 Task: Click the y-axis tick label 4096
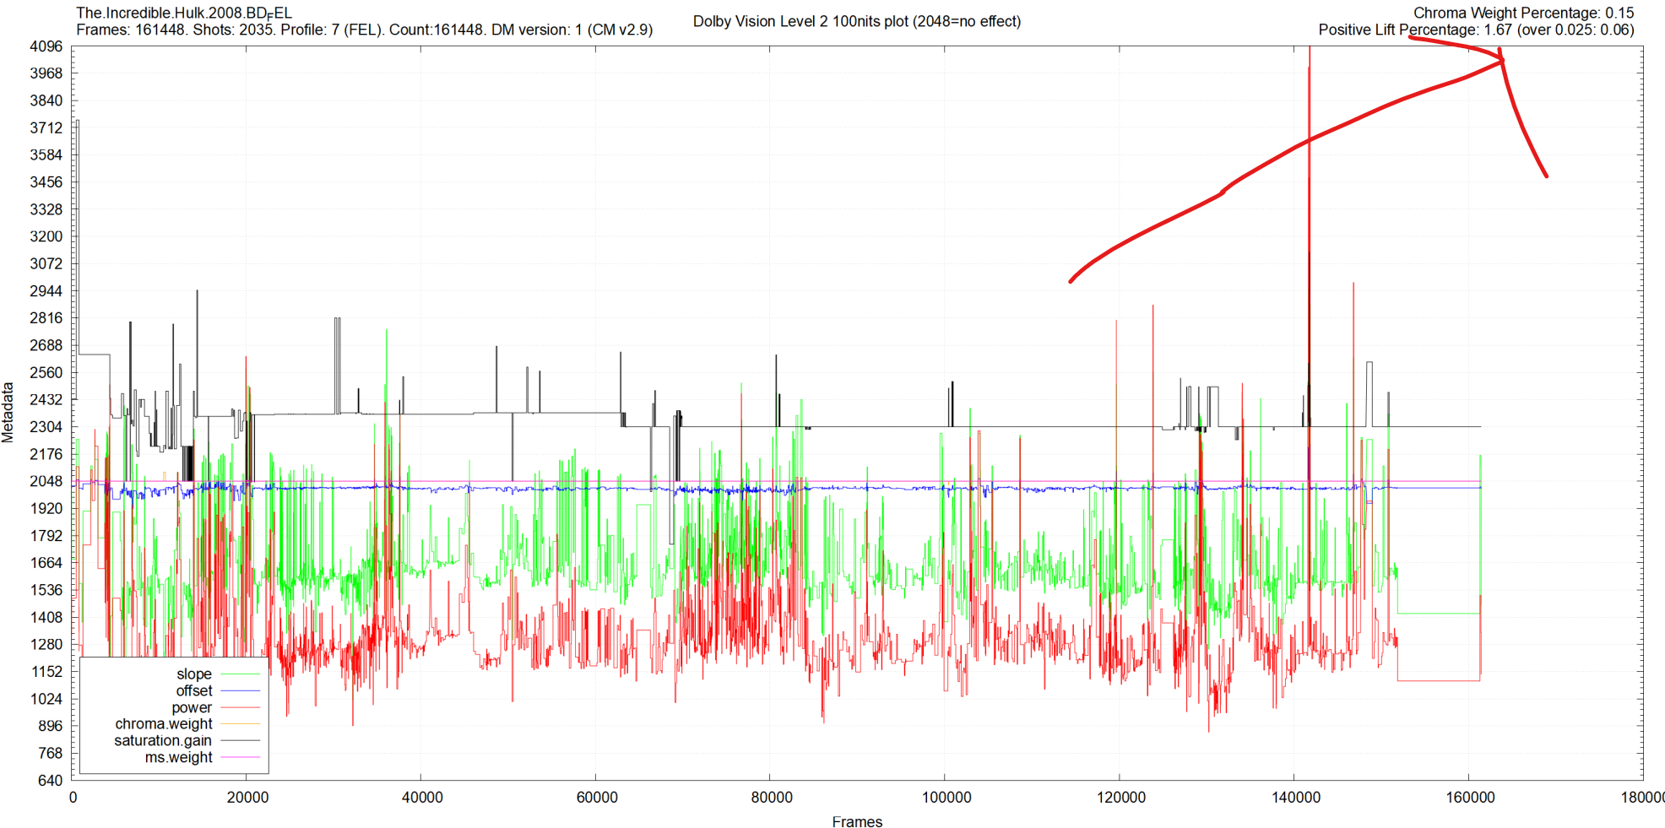click(46, 46)
